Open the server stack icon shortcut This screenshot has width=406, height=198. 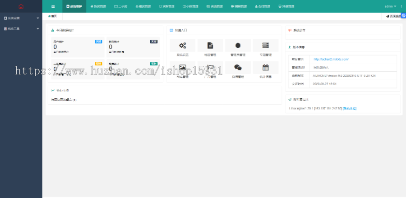point(265,46)
